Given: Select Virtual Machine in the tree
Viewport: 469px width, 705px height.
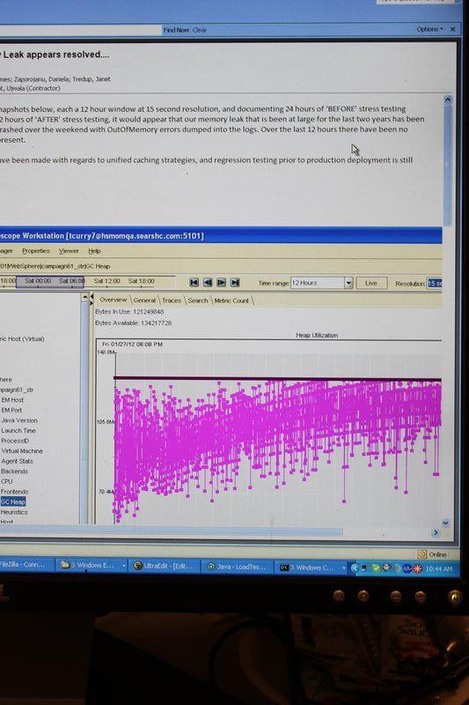Looking at the screenshot, I should [22, 450].
